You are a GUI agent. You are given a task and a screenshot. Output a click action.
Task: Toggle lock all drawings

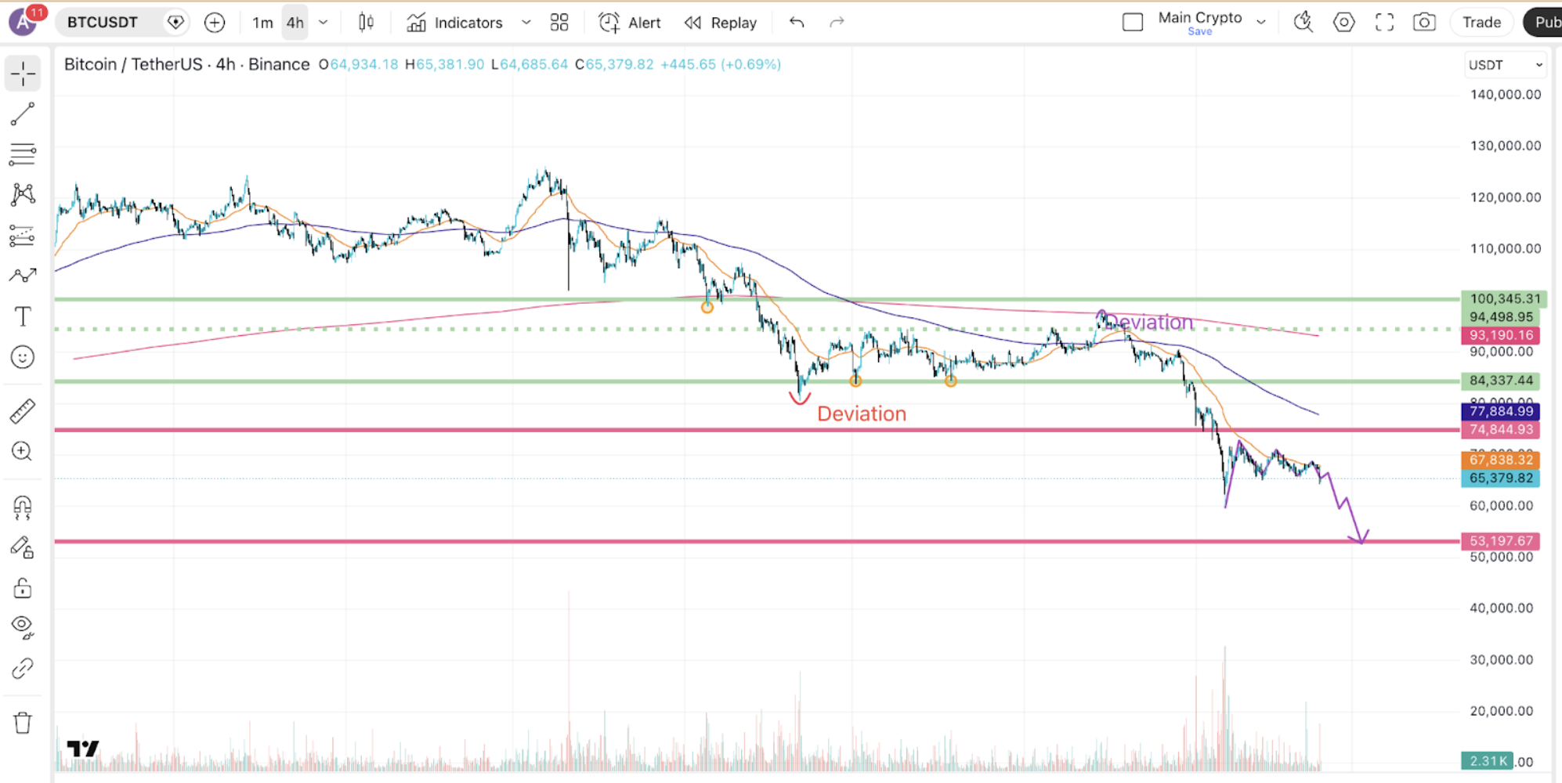(23, 588)
